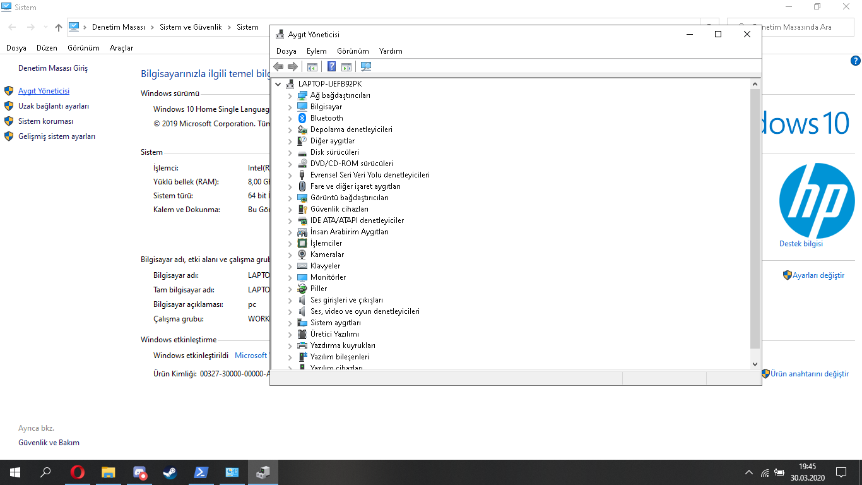Open the Discord taskbar icon
Screen dimensions: 862x485
click(139, 472)
